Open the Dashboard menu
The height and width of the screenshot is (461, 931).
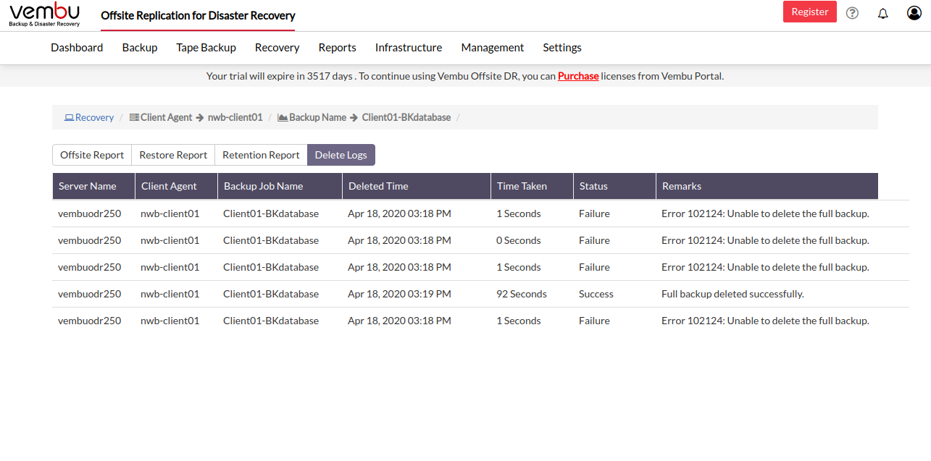pyautogui.click(x=77, y=48)
